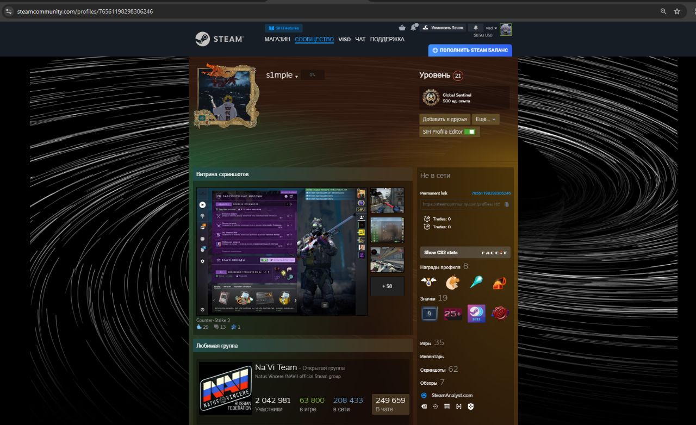The height and width of the screenshot is (425, 696).
Task: Click the Show CS2 stats FACEIT button
Action: point(465,252)
